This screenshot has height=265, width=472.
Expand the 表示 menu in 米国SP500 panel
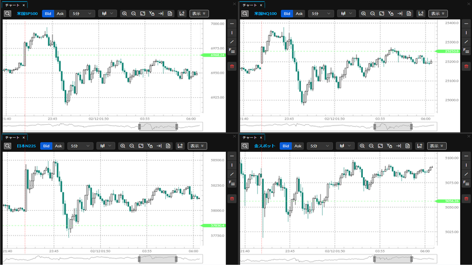[x=199, y=14]
